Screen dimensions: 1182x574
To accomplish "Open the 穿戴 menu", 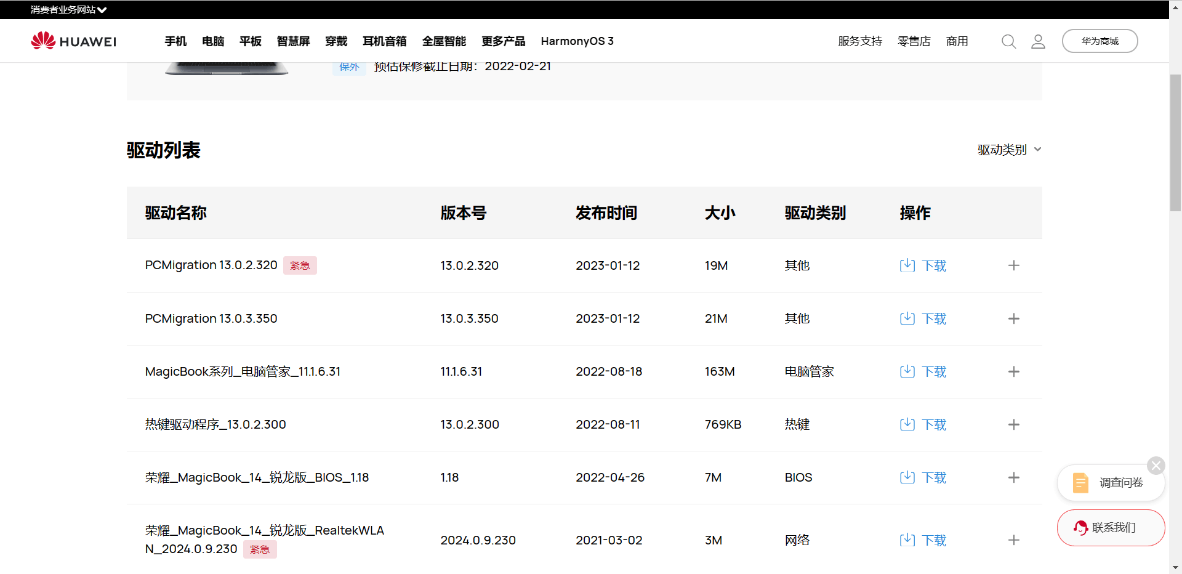I will (336, 41).
